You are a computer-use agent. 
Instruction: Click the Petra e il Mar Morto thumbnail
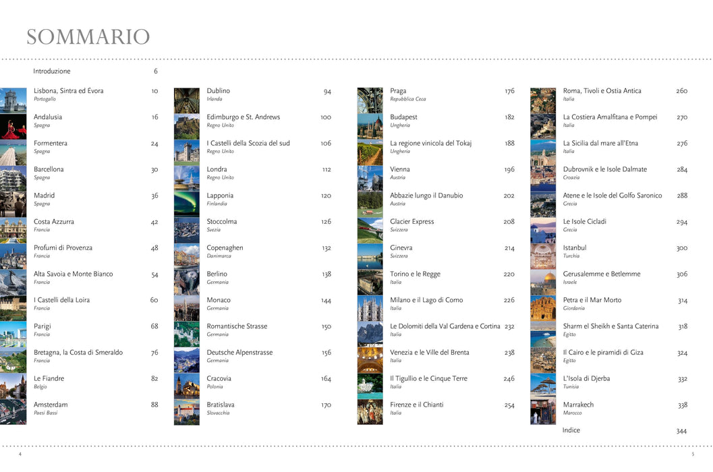click(x=543, y=309)
